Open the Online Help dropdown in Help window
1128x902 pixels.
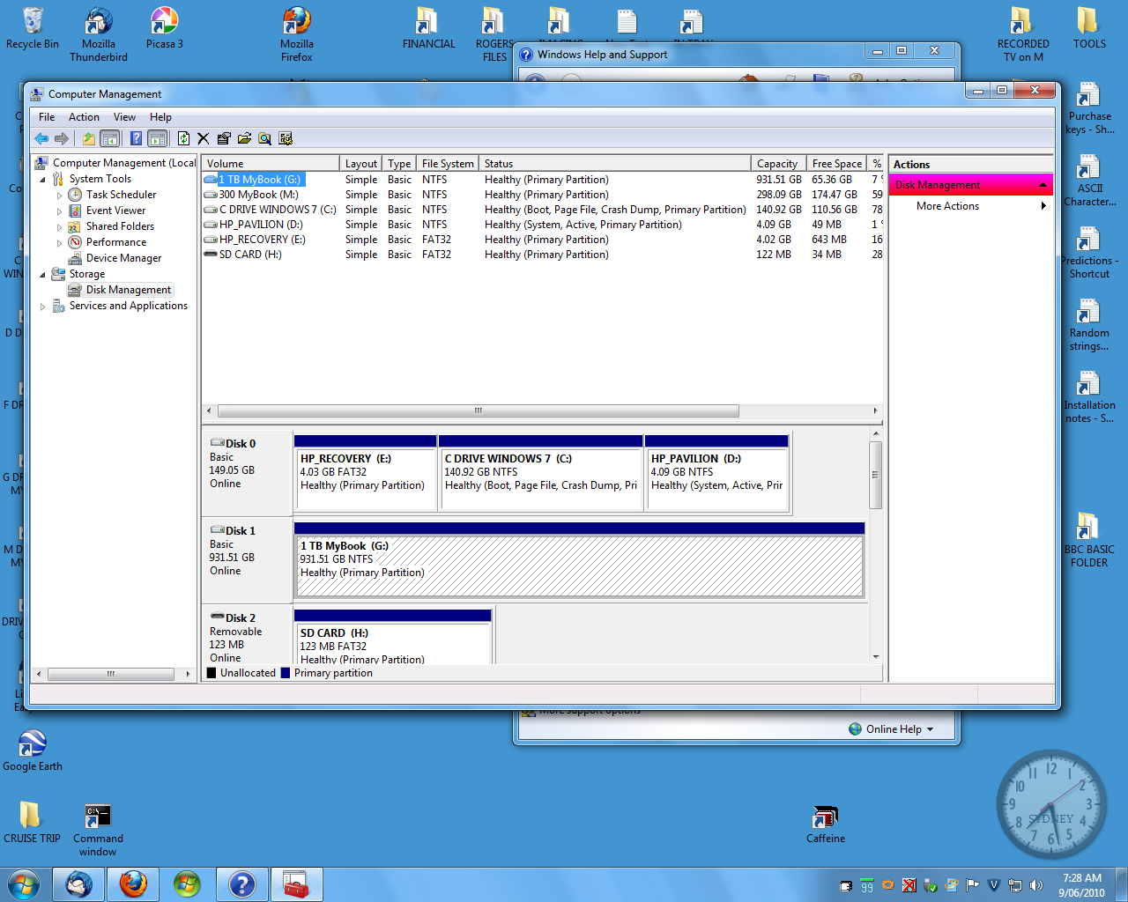(x=900, y=729)
